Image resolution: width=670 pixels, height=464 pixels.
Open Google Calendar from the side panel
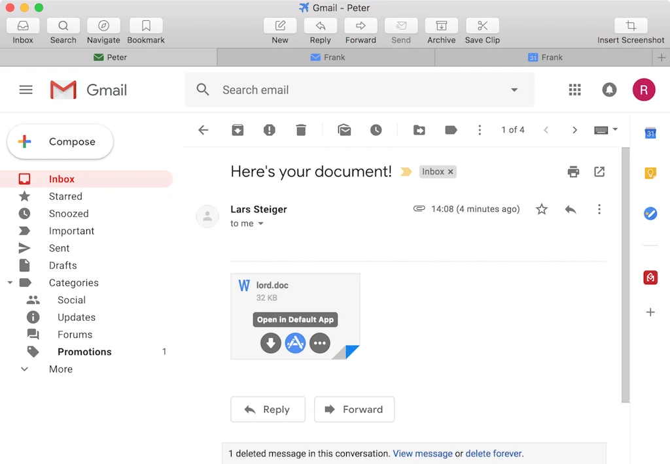(650, 133)
